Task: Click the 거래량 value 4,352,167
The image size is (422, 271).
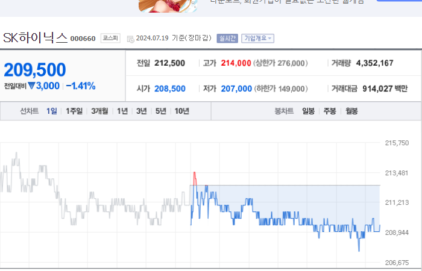Action: tap(374, 63)
